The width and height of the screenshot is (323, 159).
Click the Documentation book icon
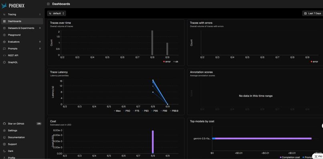[4, 137]
